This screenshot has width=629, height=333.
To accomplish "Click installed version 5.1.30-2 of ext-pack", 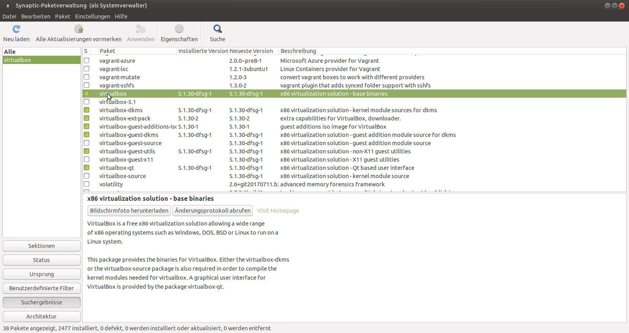I will click(188, 118).
